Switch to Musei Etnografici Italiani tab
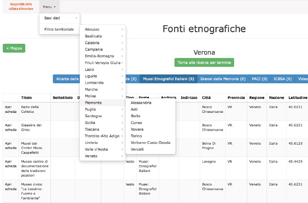Viewport: 308px width, 203px height. 168,79
